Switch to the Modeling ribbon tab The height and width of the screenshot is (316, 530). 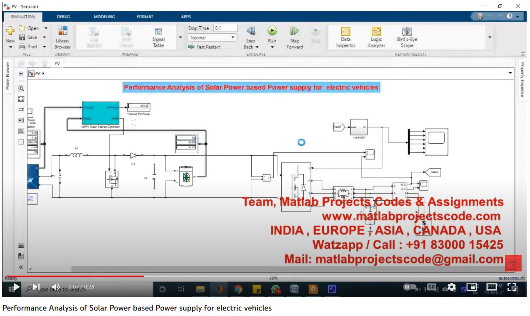104,17
